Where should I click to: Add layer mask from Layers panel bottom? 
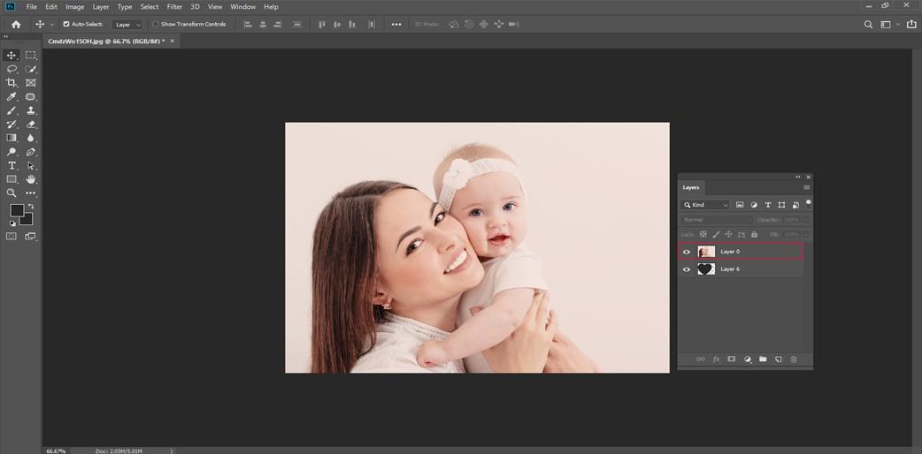click(732, 359)
